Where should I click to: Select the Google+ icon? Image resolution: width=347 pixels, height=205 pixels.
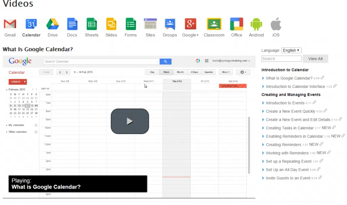[190, 24]
